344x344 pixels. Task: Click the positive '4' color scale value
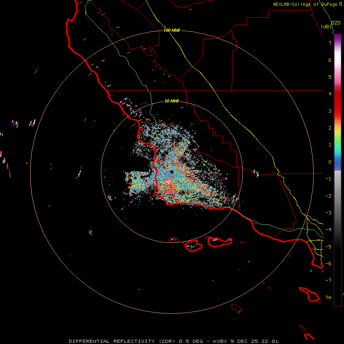point(330,94)
